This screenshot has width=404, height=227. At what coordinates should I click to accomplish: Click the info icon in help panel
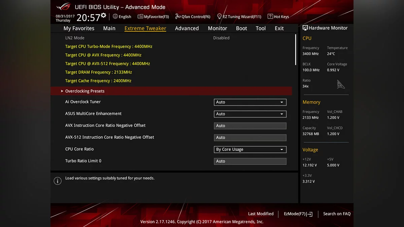coord(58,181)
